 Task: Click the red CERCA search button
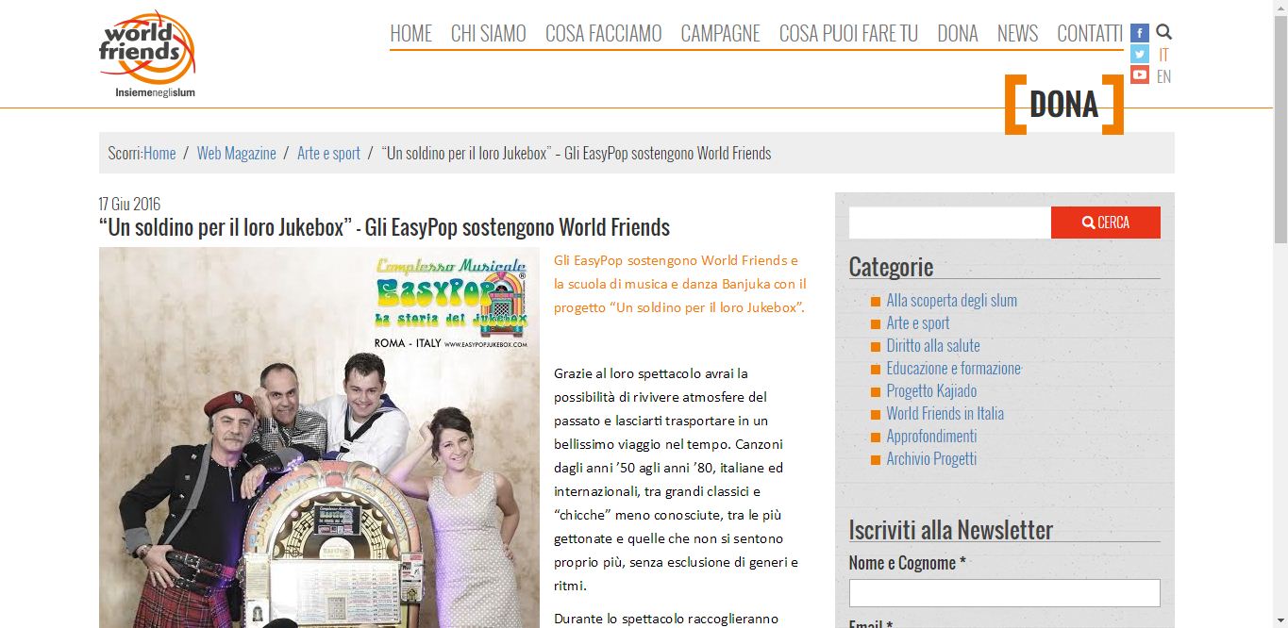(1106, 223)
